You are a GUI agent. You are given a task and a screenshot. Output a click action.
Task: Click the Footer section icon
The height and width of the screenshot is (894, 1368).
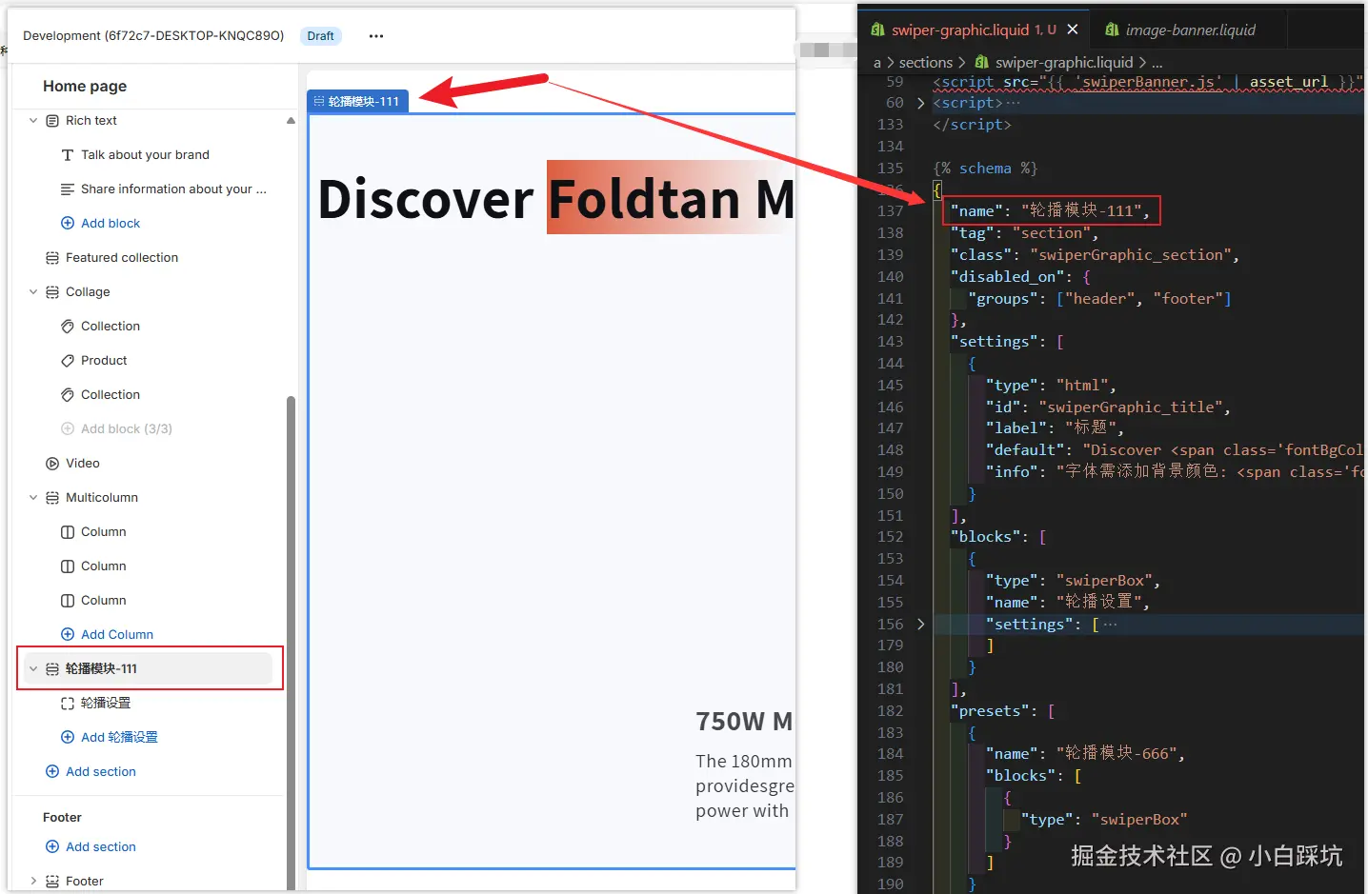[x=52, y=882]
